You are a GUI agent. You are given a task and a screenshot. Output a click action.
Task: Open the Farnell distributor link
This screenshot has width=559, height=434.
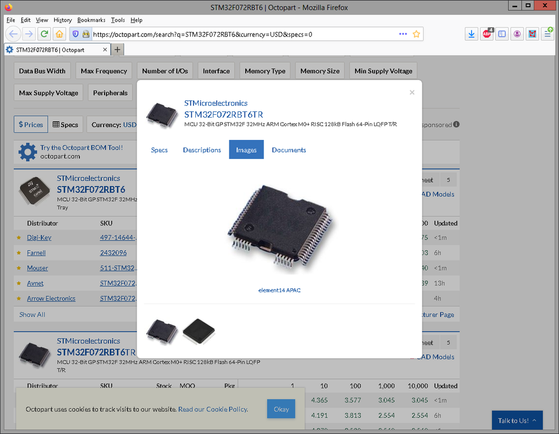36,253
